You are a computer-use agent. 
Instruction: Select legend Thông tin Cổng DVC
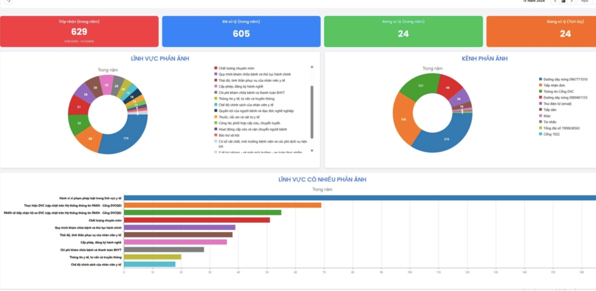coord(556,91)
